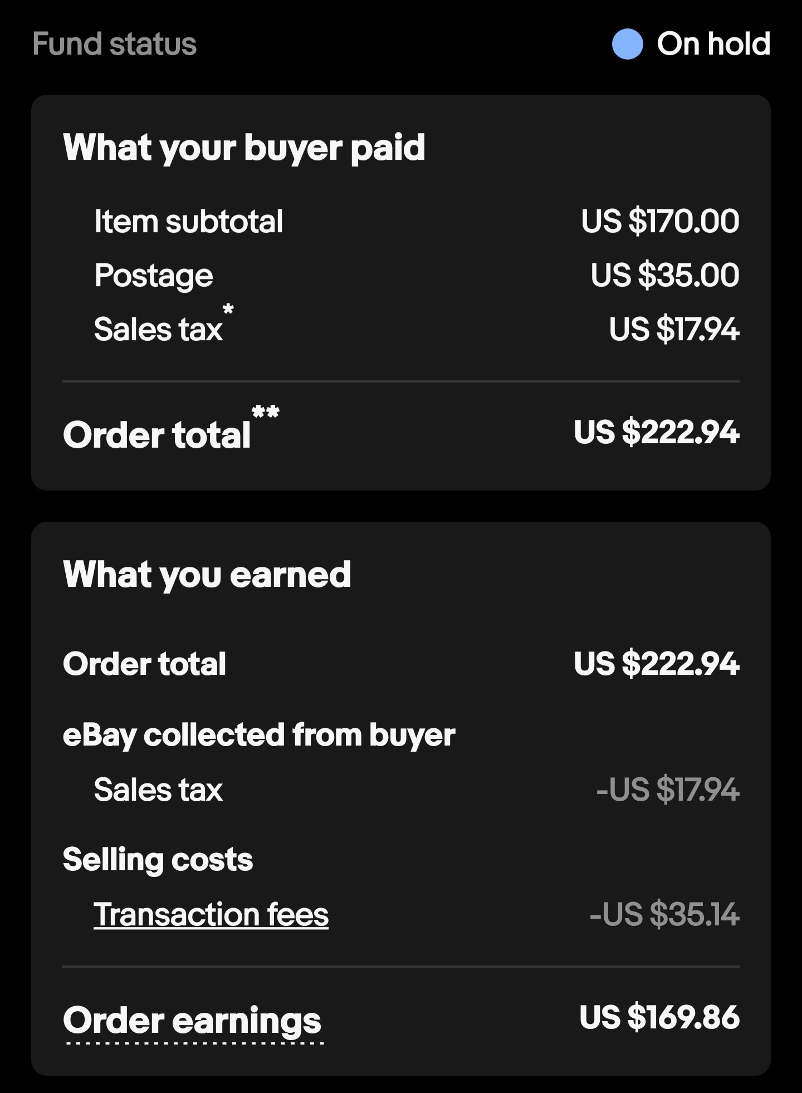The image size is (802, 1093).
Task: Tap the -US $17.94 sales tax deduction
Action: (x=667, y=790)
